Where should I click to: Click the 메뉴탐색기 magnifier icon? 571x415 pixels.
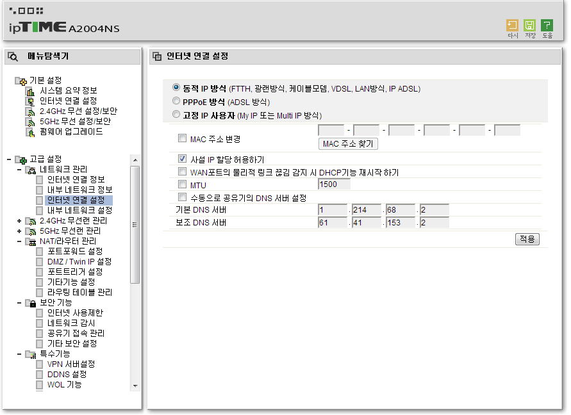click(13, 57)
